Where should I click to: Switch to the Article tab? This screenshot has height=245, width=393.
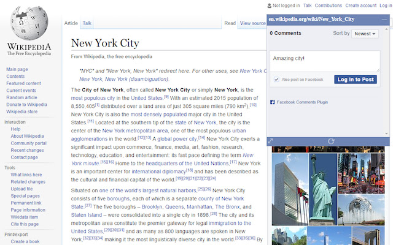pyautogui.click(x=71, y=23)
